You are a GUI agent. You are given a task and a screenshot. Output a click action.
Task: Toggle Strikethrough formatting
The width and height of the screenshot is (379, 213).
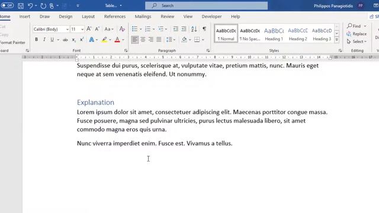(65, 40)
